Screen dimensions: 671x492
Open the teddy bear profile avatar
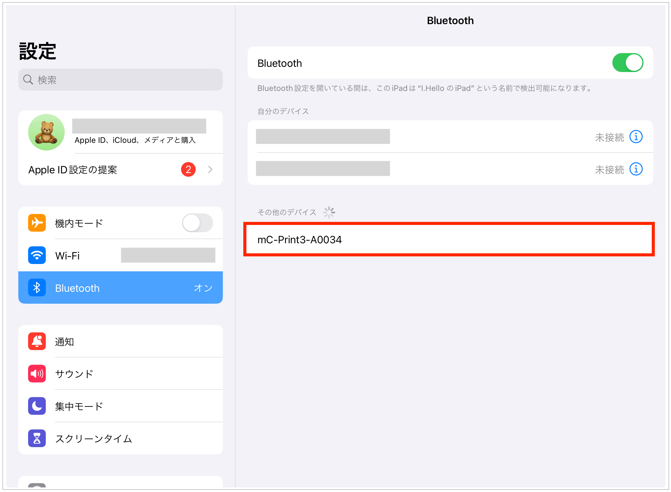(x=46, y=132)
